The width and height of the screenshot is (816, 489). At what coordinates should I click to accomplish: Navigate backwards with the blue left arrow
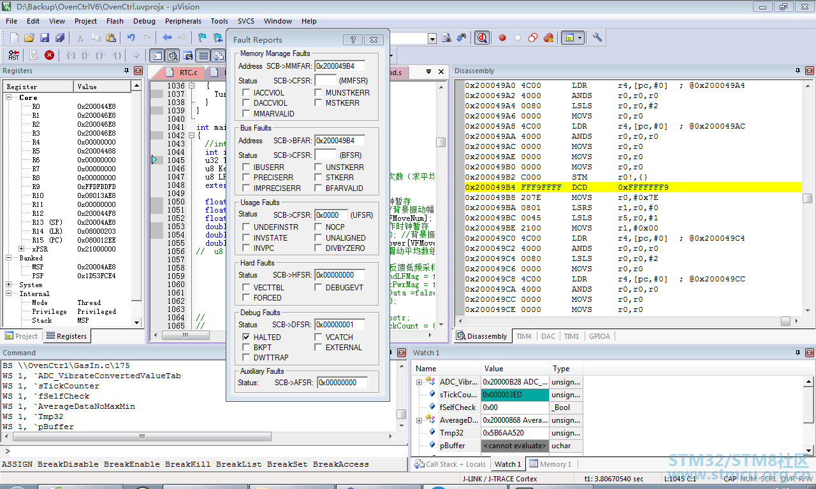point(167,38)
